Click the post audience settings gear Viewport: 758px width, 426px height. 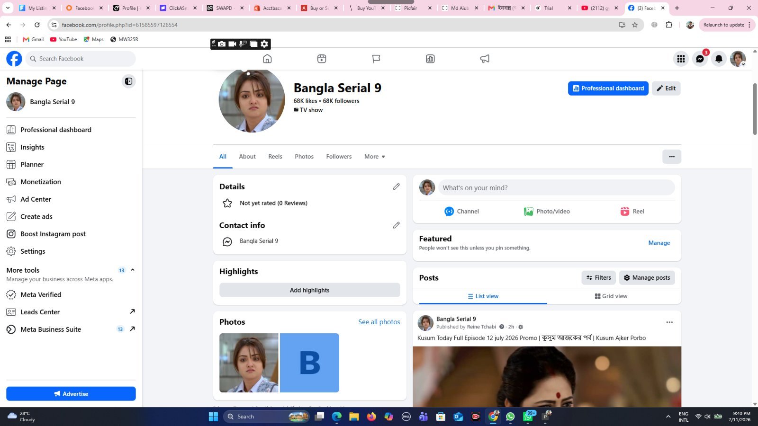click(521, 327)
